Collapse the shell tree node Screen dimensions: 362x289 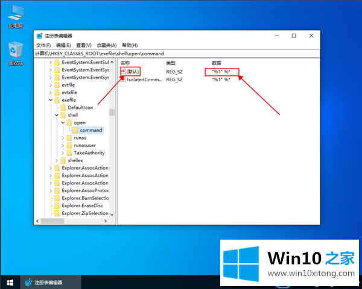tap(57, 115)
